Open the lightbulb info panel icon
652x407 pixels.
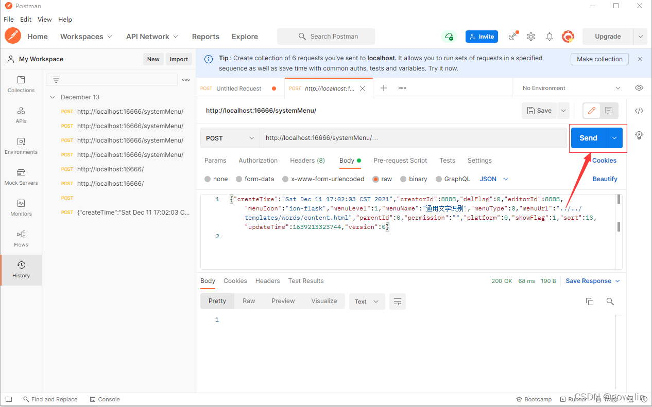(x=639, y=135)
